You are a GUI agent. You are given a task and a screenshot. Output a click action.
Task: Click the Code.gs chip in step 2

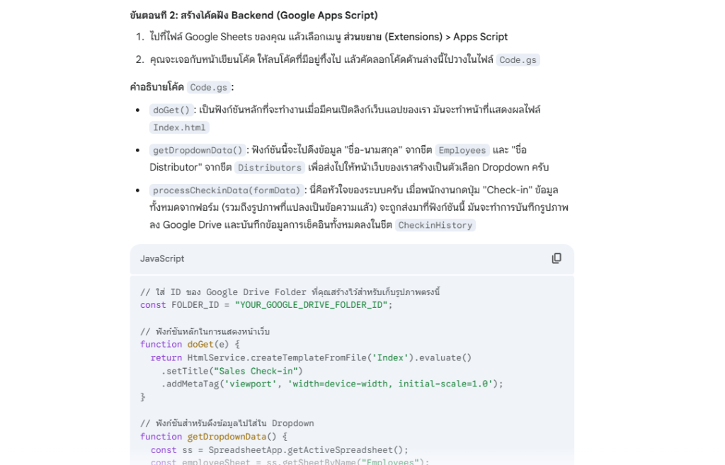pyautogui.click(x=518, y=60)
